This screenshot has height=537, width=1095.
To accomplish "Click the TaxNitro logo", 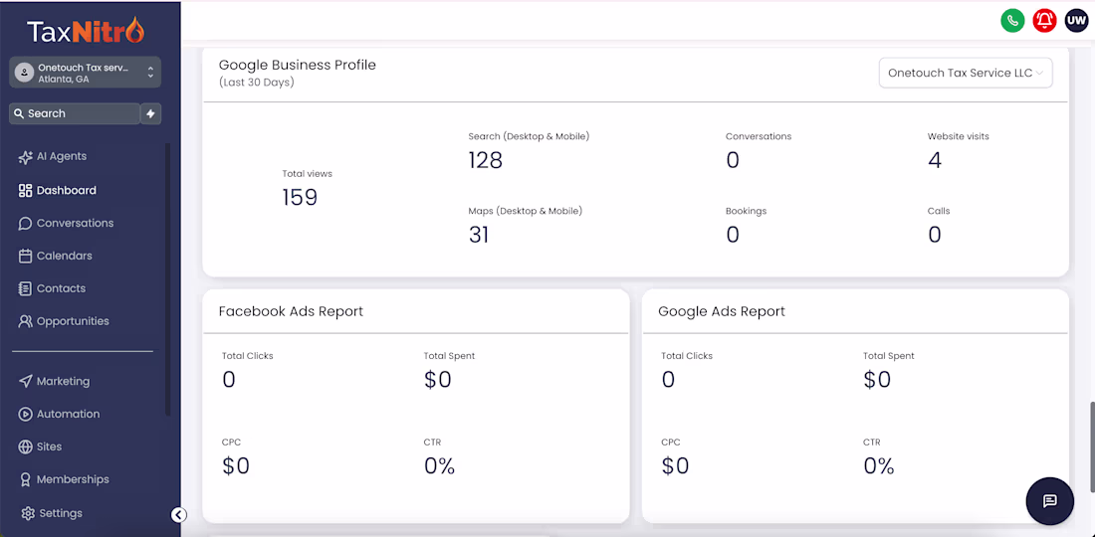I will [x=86, y=30].
